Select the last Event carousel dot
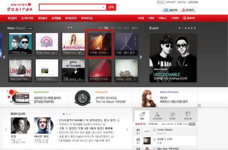This screenshot has height=150, width=228. (x=195, y=28)
